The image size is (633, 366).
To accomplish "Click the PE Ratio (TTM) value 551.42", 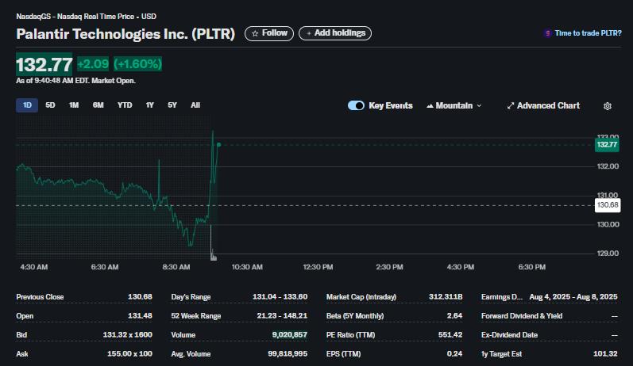I will tap(450, 335).
